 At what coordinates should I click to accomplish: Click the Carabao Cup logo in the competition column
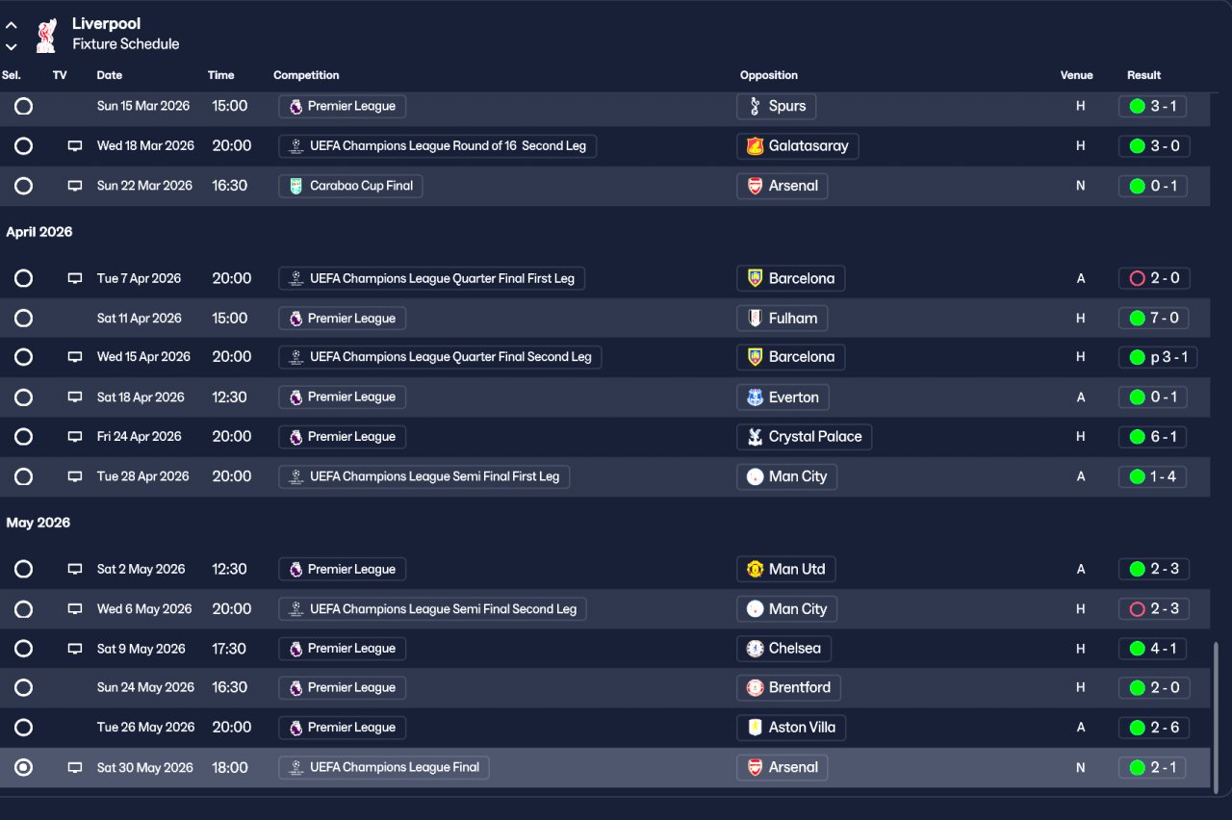[x=295, y=186]
